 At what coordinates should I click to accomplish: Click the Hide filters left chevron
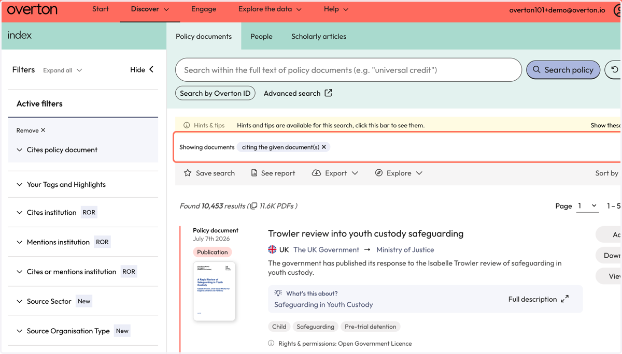tap(151, 69)
